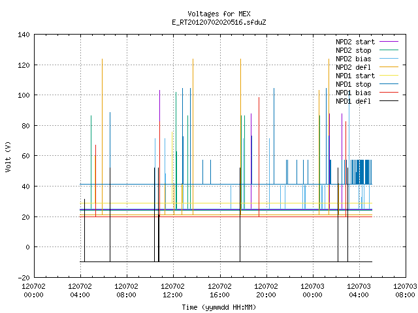
Task: Click the 120 y-axis tick label
Action: tap(24, 65)
